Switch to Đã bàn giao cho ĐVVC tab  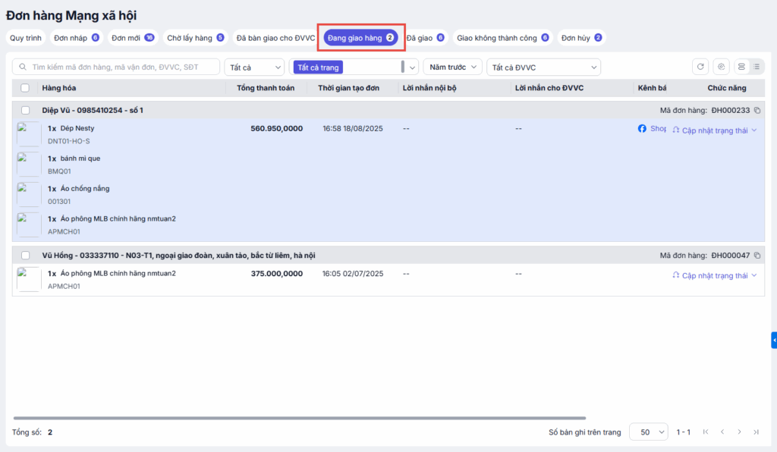coord(275,38)
